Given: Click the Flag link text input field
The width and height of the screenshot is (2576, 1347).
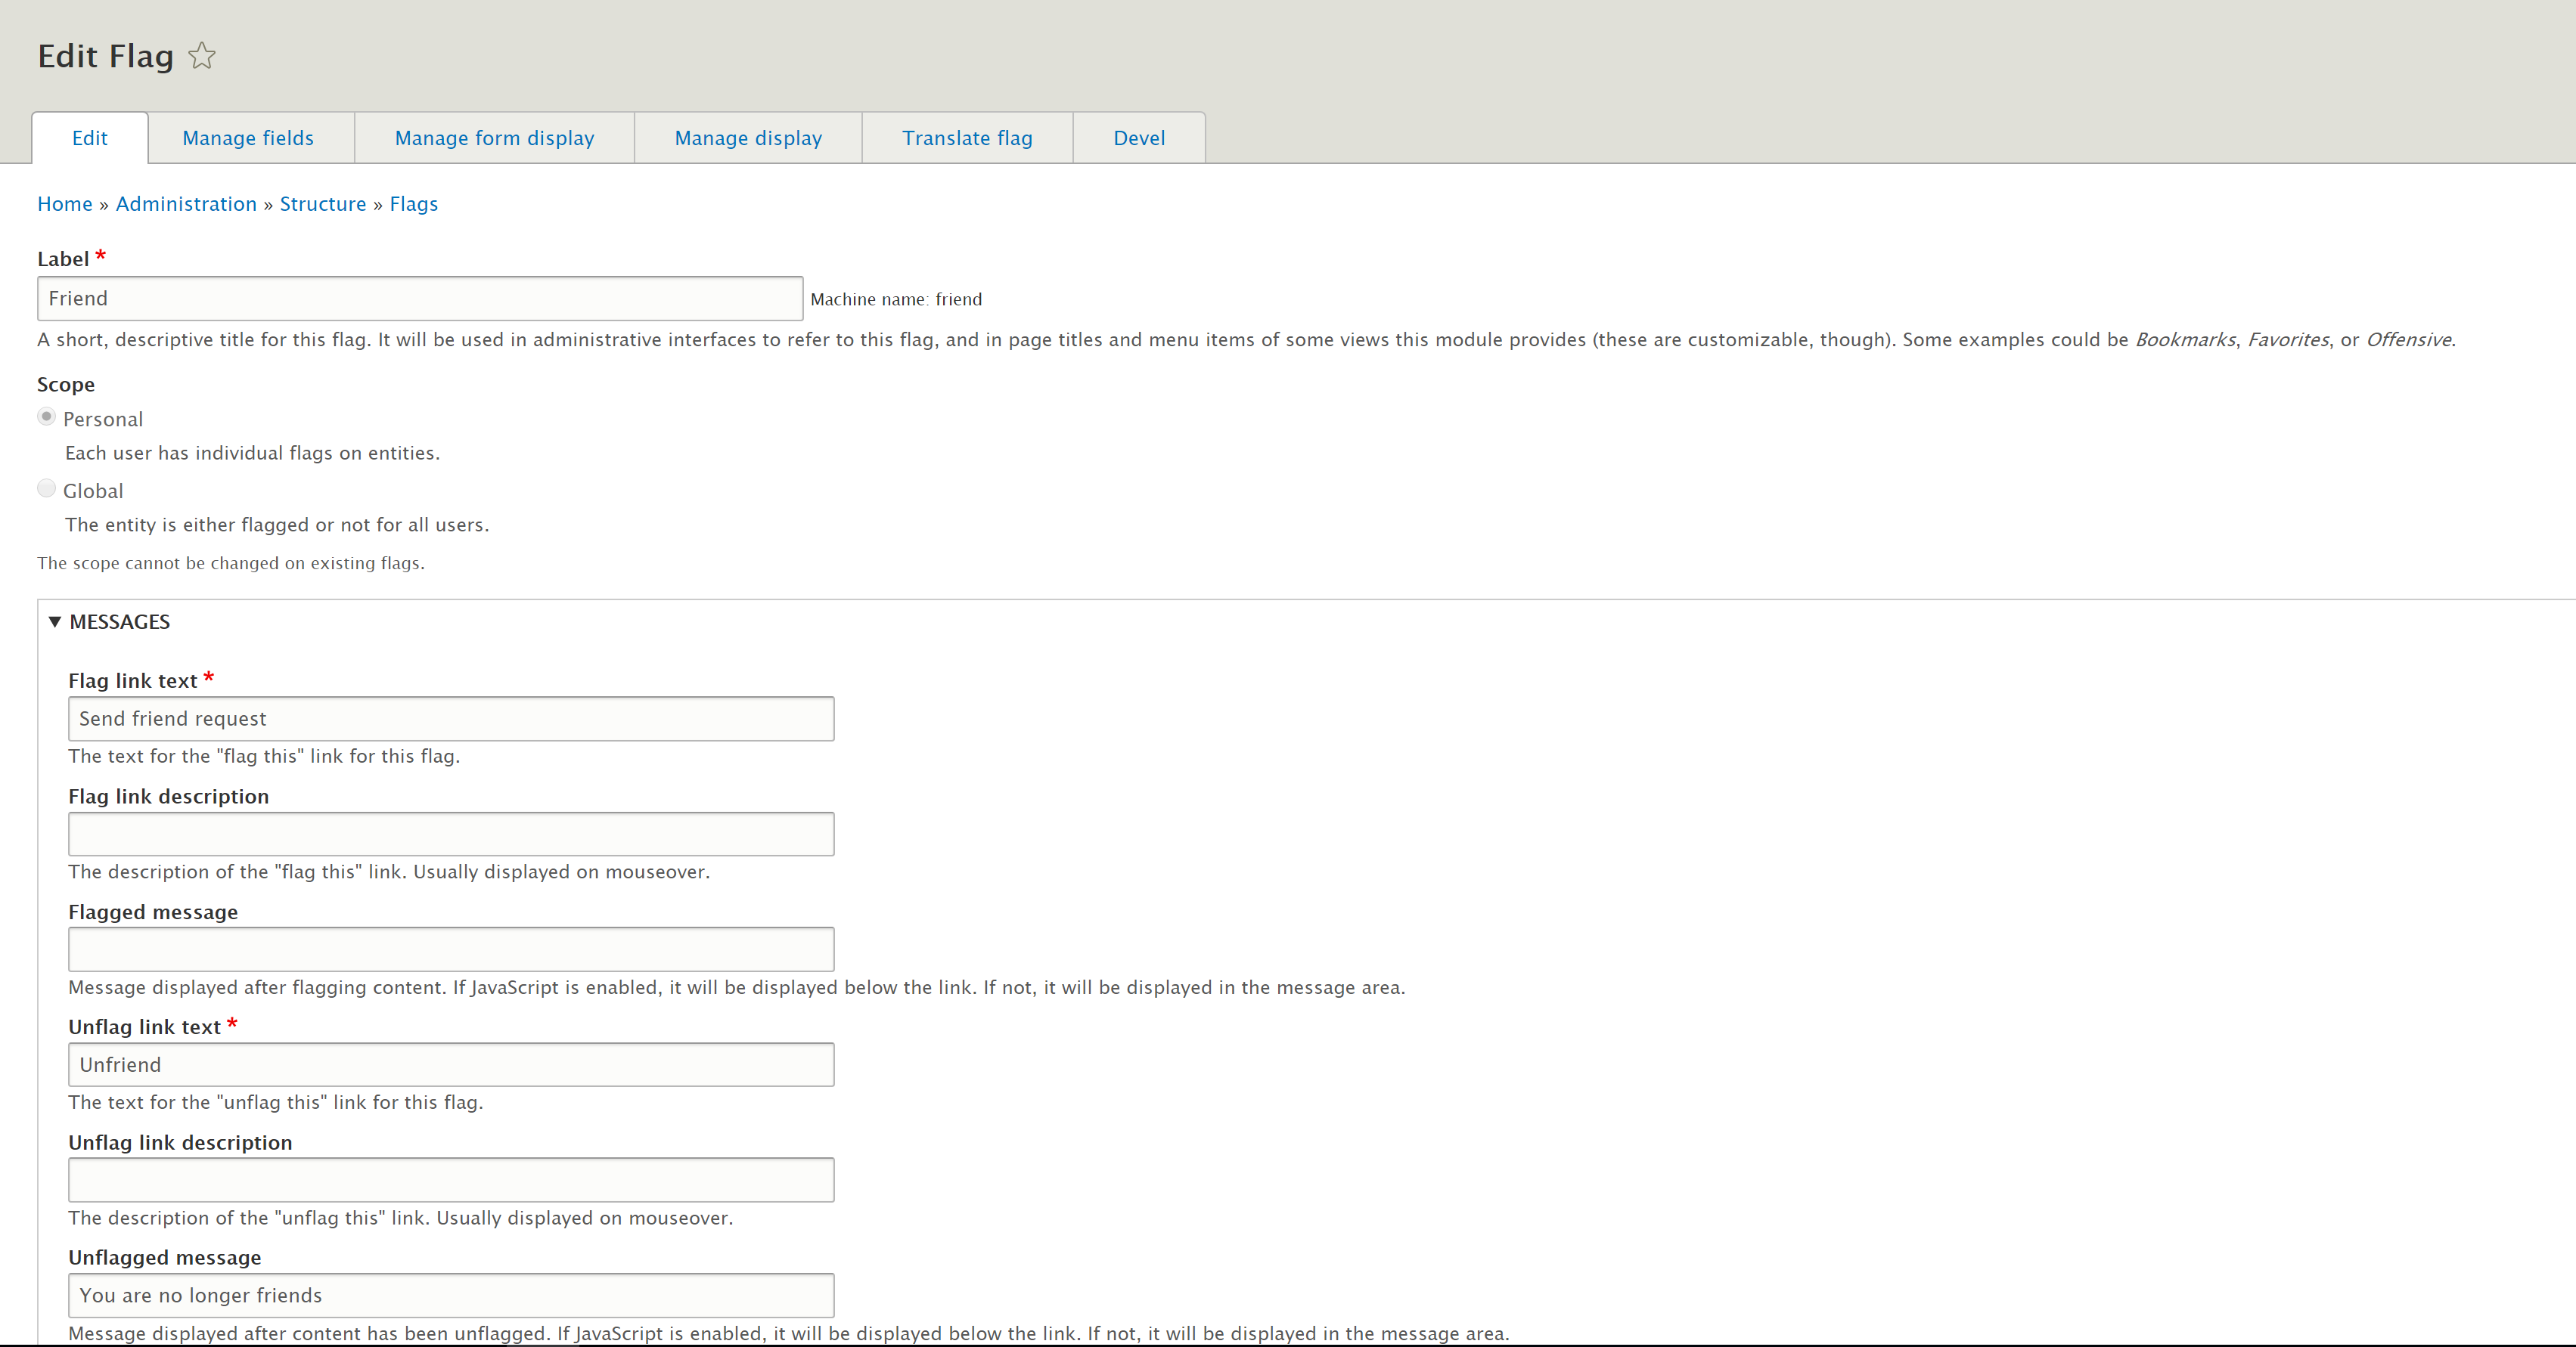Looking at the screenshot, I should pyautogui.click(x=451, y=718).
